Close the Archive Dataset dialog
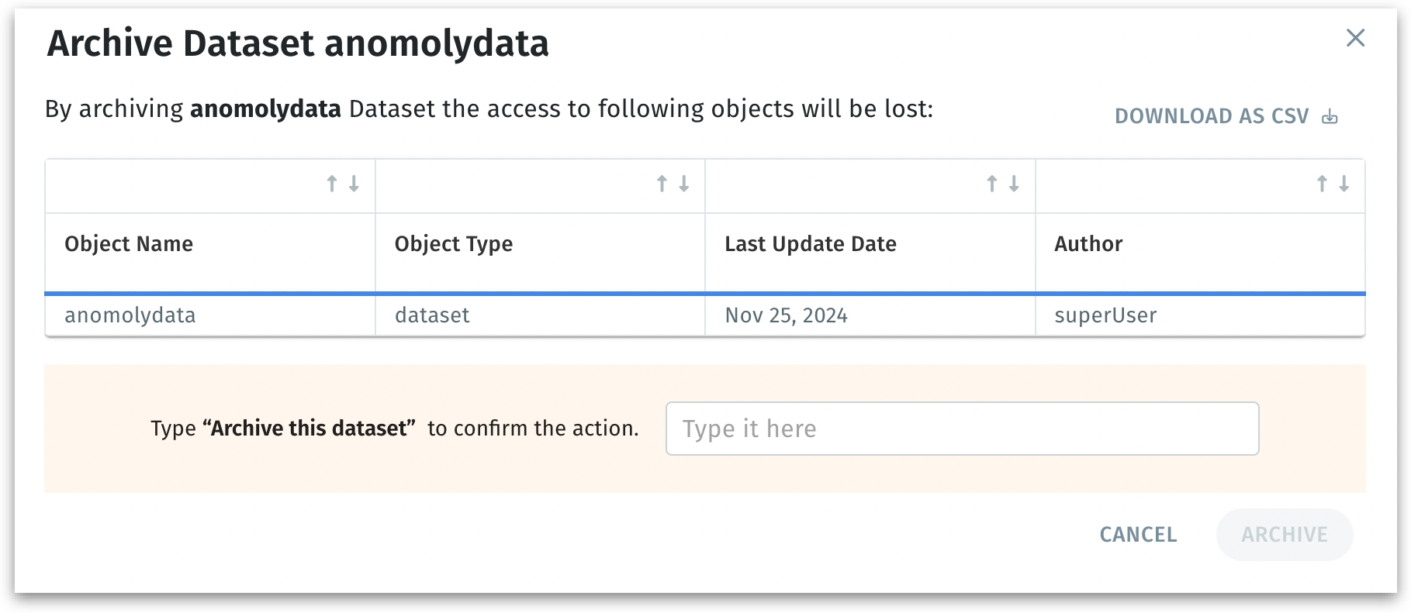The width and height of the screenshot is (1411, 613). coord(1355,38)
